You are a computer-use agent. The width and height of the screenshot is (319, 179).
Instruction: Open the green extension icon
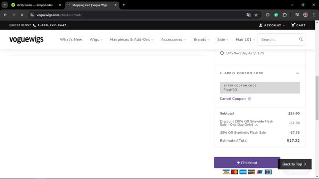[276, 15]
